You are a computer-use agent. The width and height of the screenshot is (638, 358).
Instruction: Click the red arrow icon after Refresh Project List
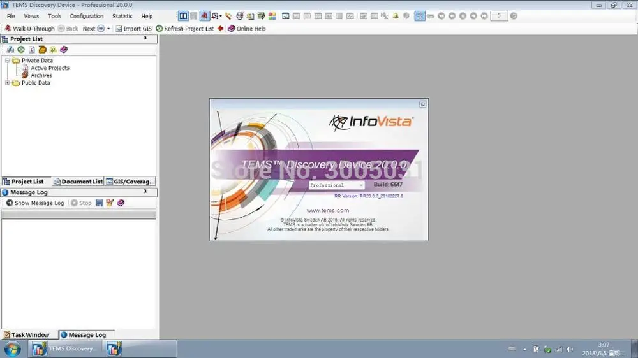[x=221, y=29]
